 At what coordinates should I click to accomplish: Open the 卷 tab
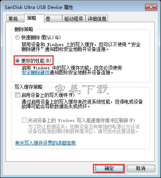pyautogui.click(x=53, y=19)
